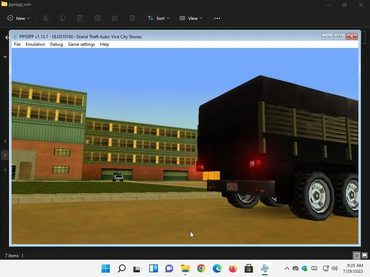The height and width of the screenshot is (277, 370).
Task: Click the Explorer back arrow
Action: (x=7, y=37)
